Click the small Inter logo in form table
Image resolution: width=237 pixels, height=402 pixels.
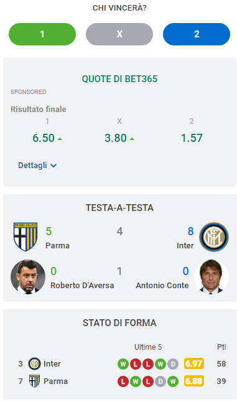coord(34,363)
